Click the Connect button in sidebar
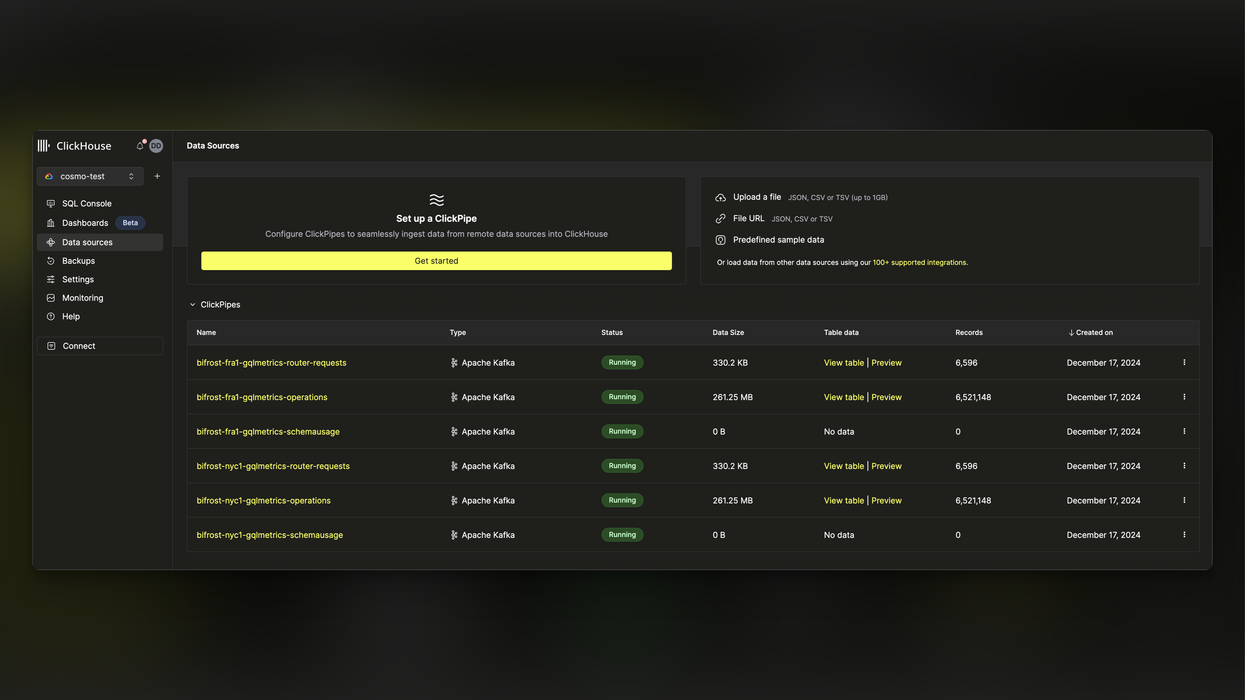The image size is (1245, 700). pos(100,346)
